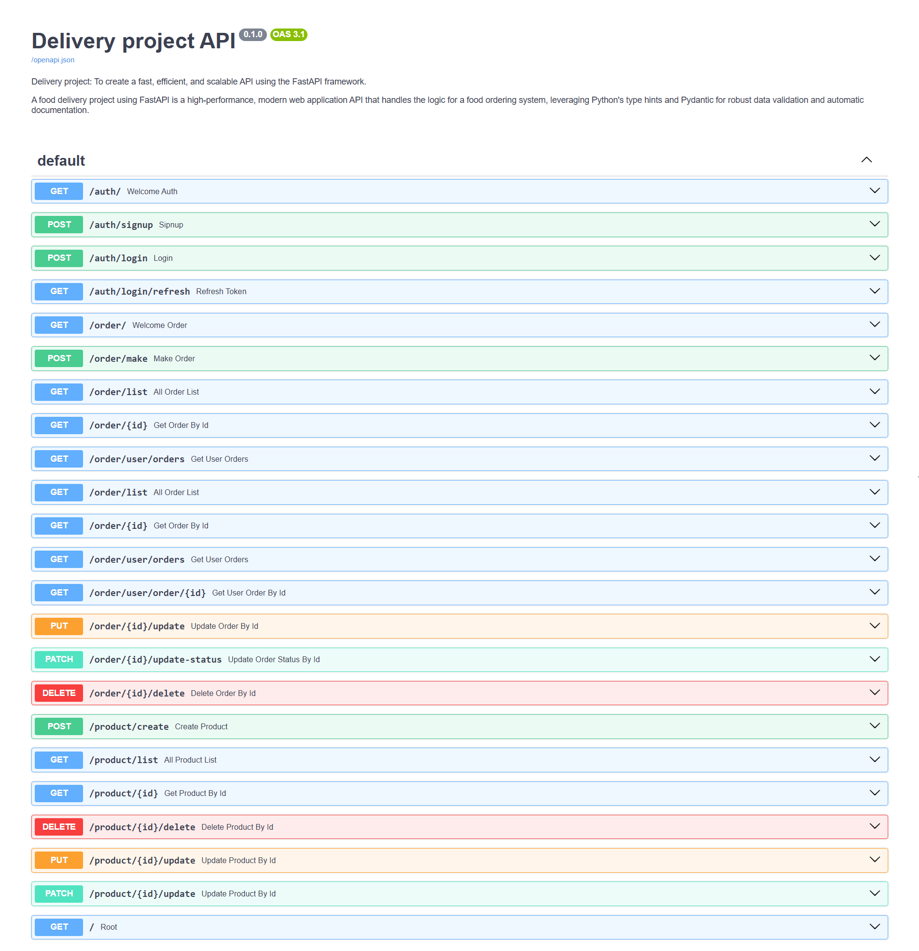Expand the /auth/login Login endpoint chevron

click(875, 257)
